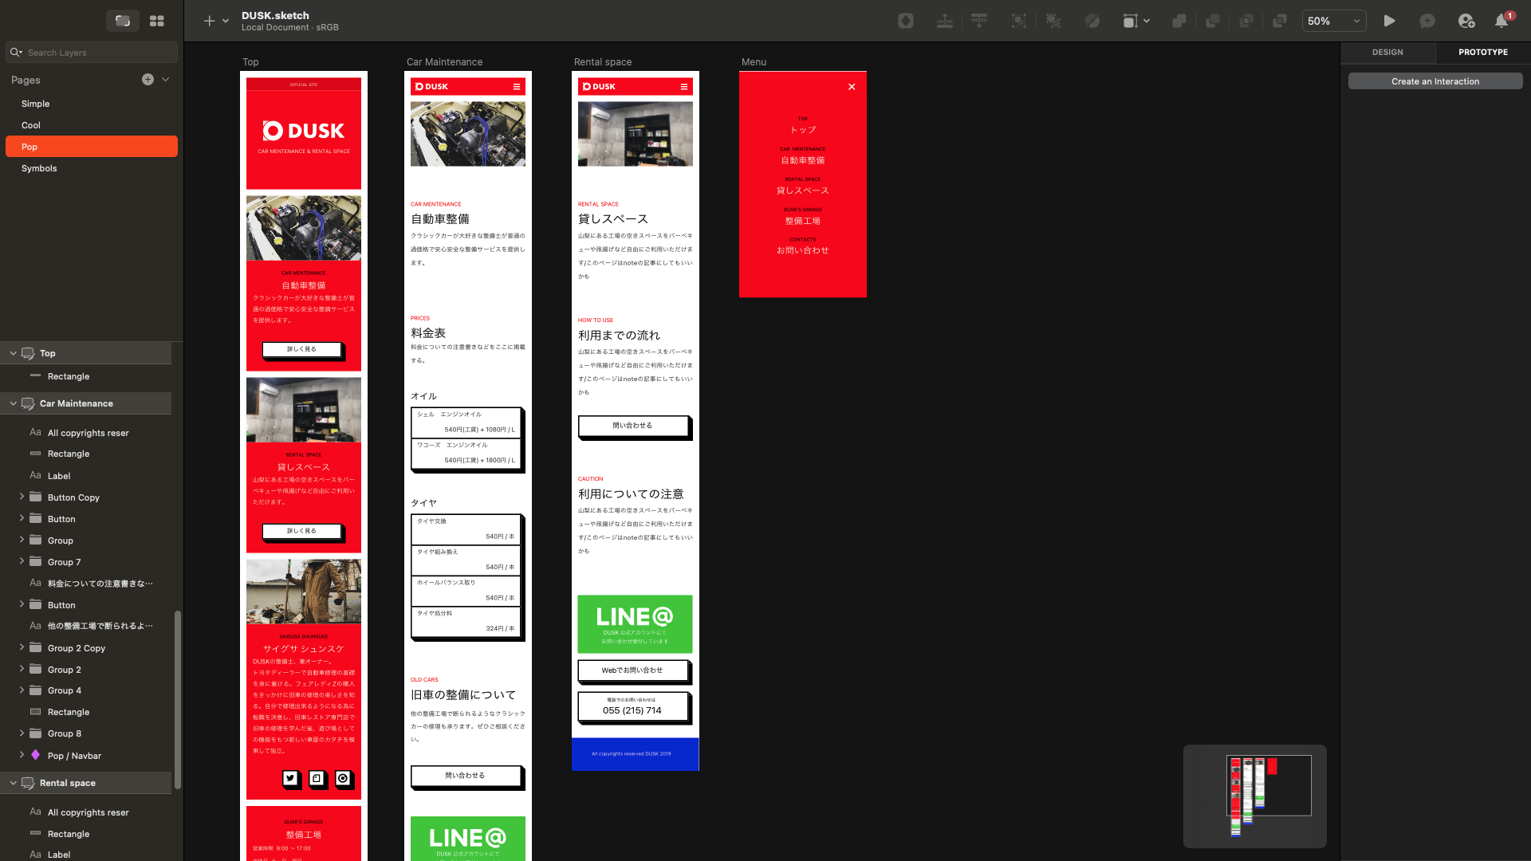Screen dimensions: 1531x861
Task: Click the add page plus icon
Action: tap(148, 80)
